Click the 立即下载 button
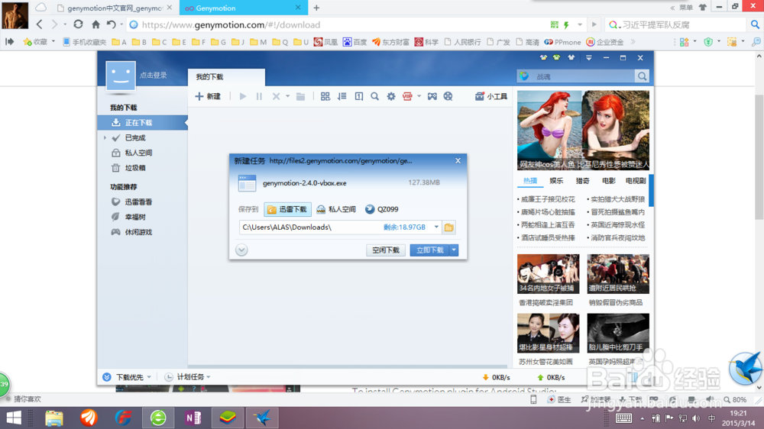 (429, 250)
